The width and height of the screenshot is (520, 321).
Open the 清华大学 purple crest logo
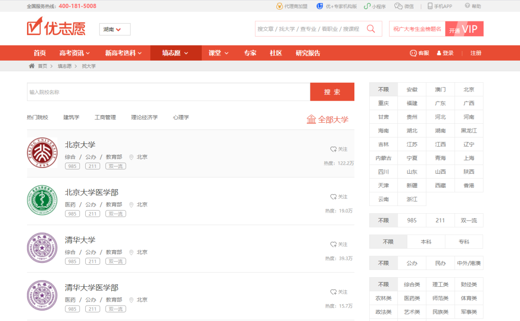(x=42, y=248)
